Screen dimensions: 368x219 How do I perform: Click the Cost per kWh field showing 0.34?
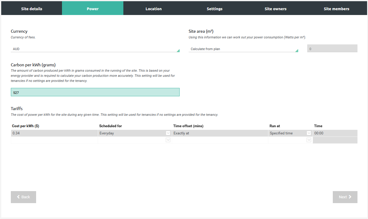54,133
